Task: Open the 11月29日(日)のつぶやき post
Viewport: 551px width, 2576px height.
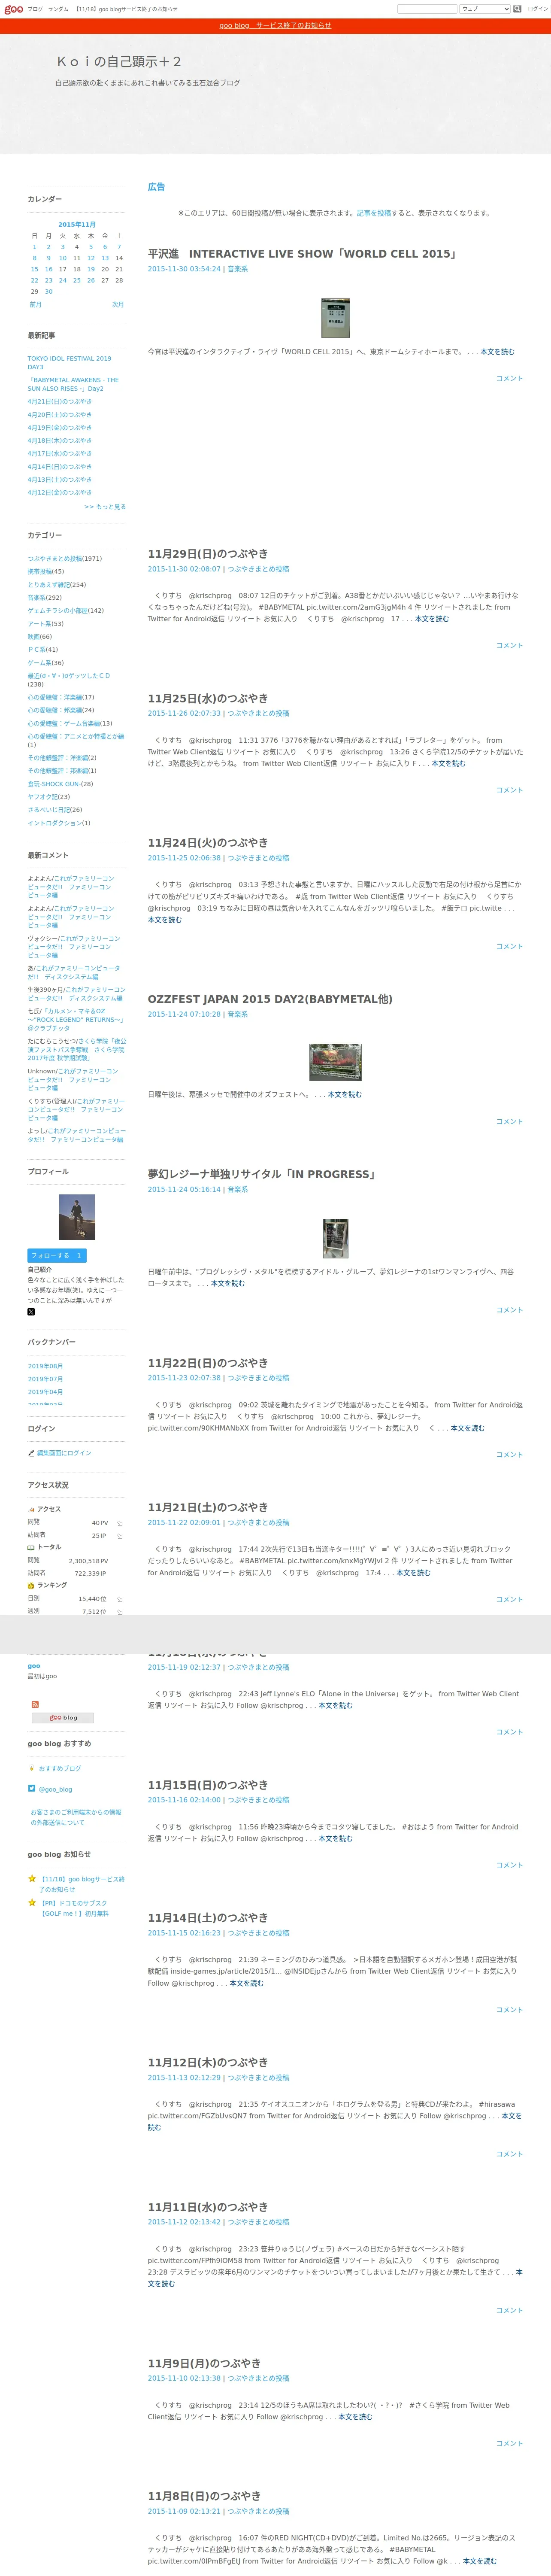Action: 208,554
